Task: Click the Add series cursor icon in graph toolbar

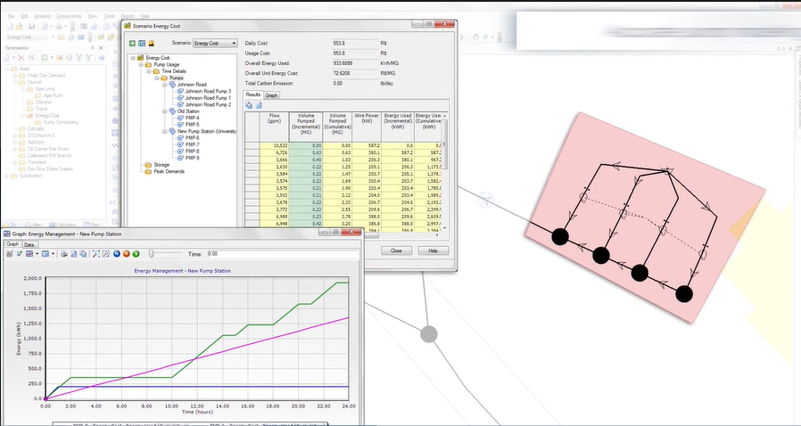Action: click(x=20, y=254)
